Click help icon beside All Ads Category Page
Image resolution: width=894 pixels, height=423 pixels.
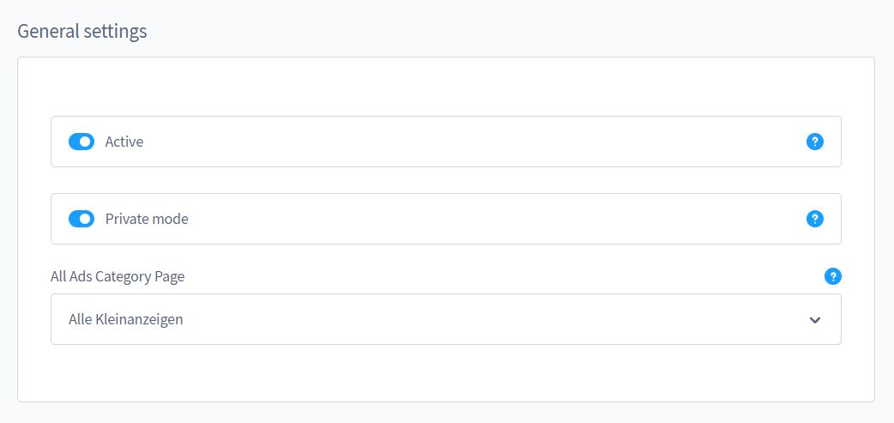pos(832,276)
